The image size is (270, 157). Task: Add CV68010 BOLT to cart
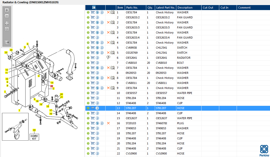click(93, 63)
